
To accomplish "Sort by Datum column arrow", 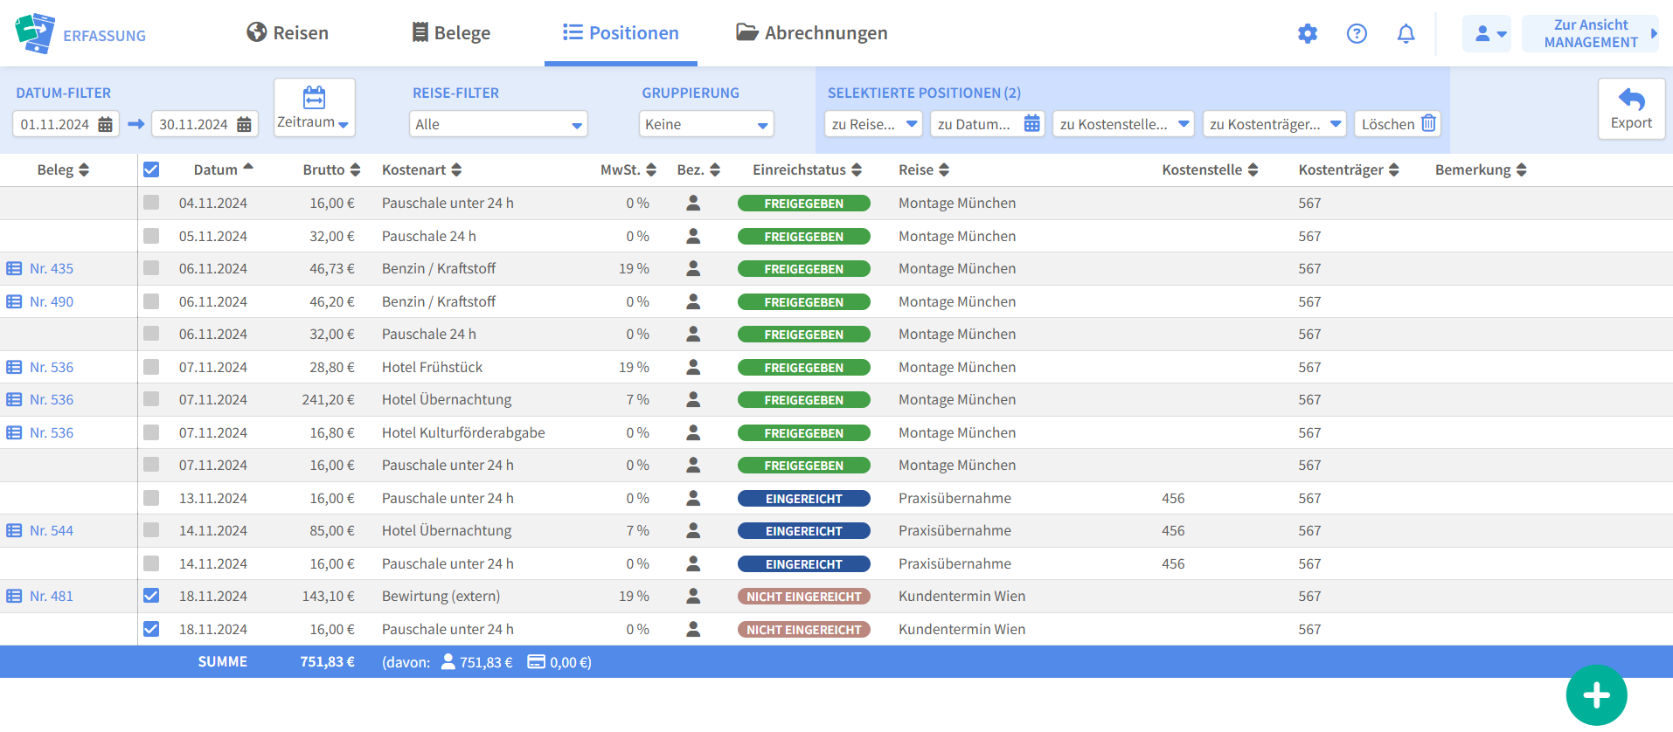I will [x=248, y=167].
